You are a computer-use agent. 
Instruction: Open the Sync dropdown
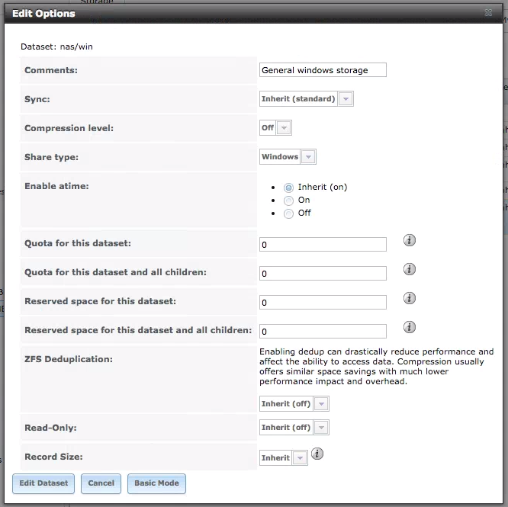pyautogui.click(x=306, y=99)
